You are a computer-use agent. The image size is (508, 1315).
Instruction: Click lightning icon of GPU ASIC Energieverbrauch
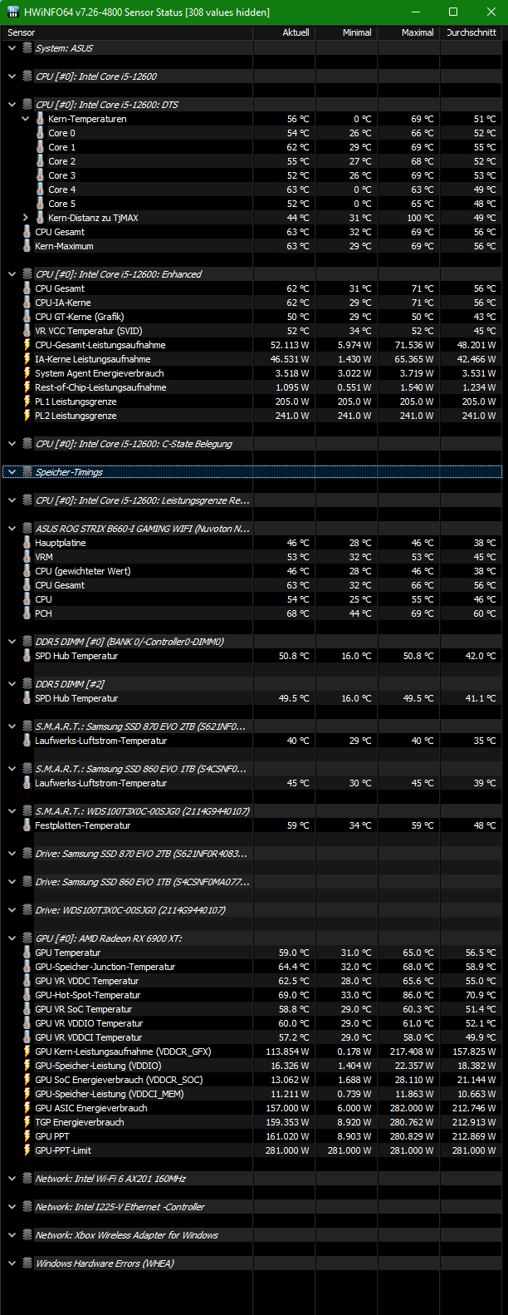[27, 1108]
